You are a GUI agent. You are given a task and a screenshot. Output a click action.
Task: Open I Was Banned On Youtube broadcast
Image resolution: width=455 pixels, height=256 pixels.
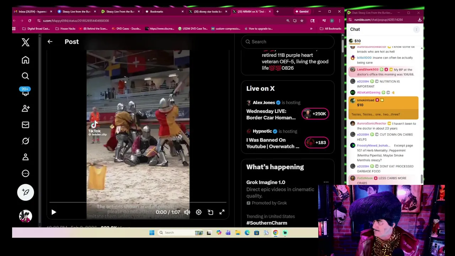[x=273, y=143]
